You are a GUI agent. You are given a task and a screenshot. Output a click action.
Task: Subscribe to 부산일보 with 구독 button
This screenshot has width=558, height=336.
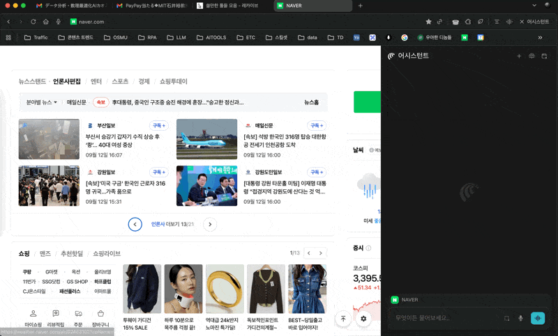pyautogui.click(x=160, y=125)
